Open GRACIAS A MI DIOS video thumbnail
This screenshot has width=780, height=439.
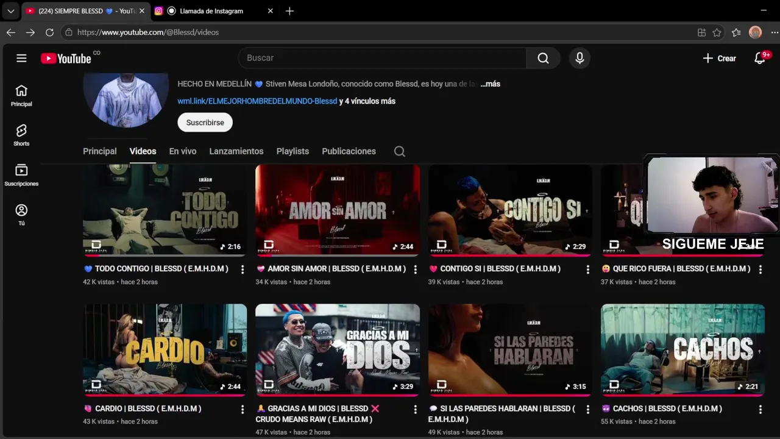tap(338, 350)
